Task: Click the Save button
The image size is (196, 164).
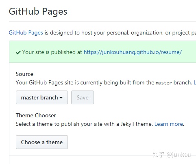Action: coord(83,97)
